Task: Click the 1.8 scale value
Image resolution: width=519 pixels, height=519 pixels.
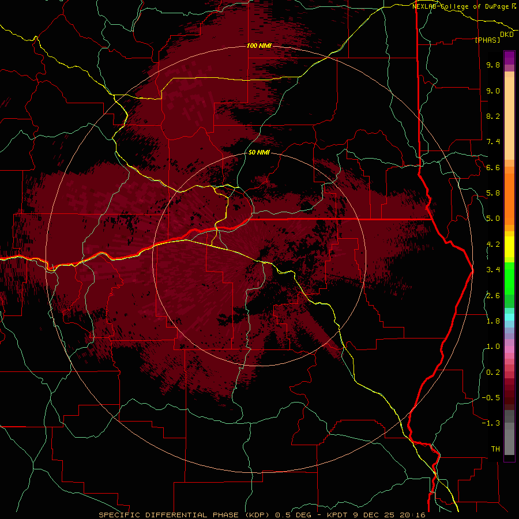Action: 493,321
